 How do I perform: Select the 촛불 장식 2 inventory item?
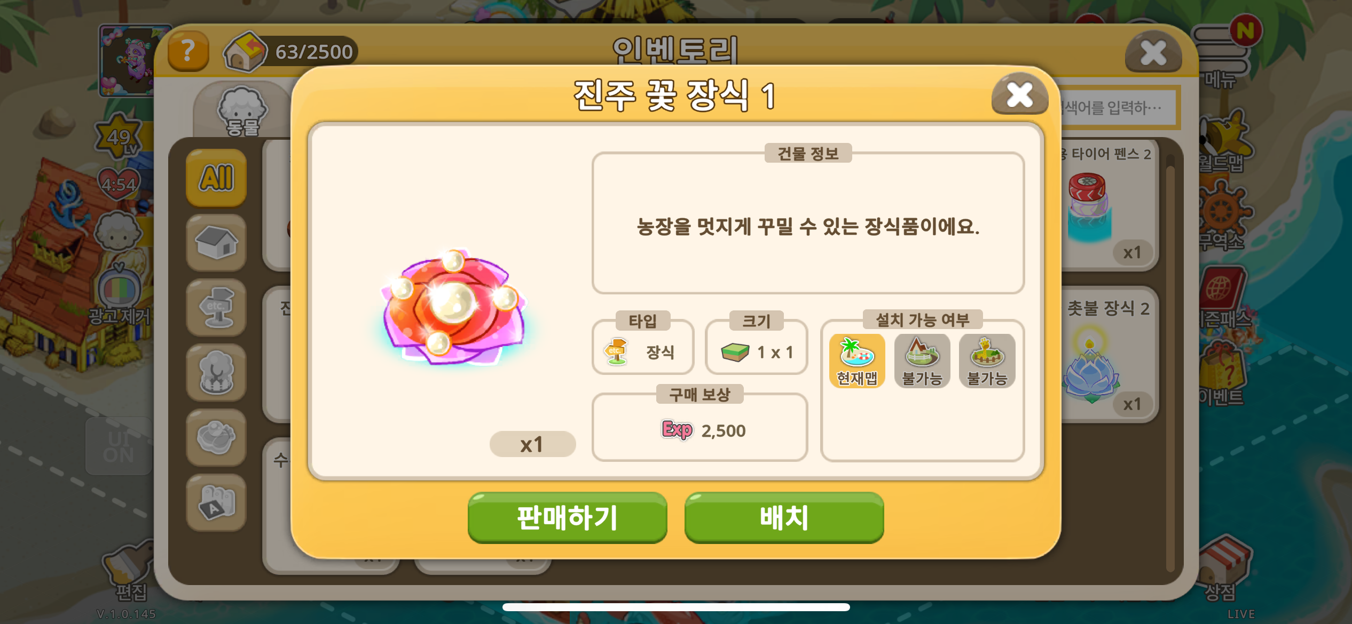click(1108, 355)
